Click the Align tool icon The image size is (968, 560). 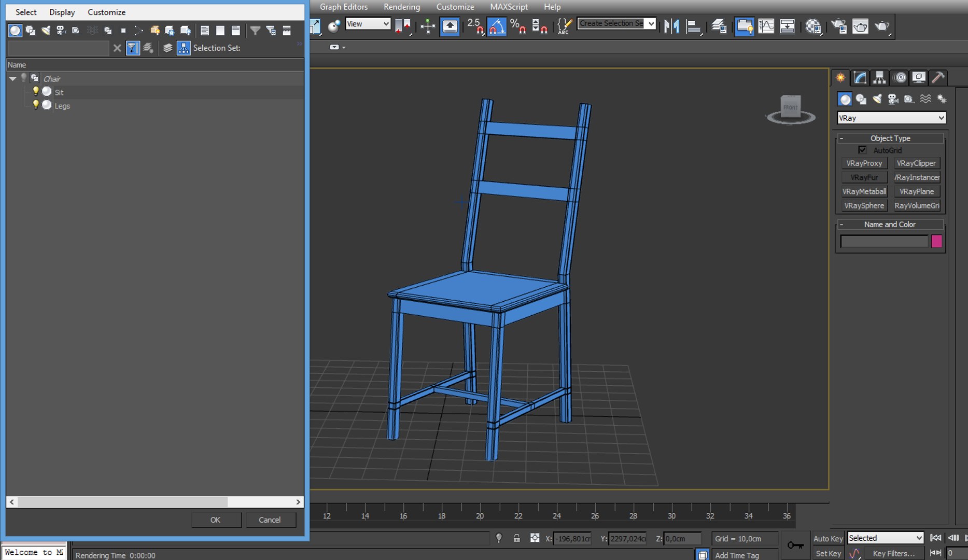coord(694,26)
